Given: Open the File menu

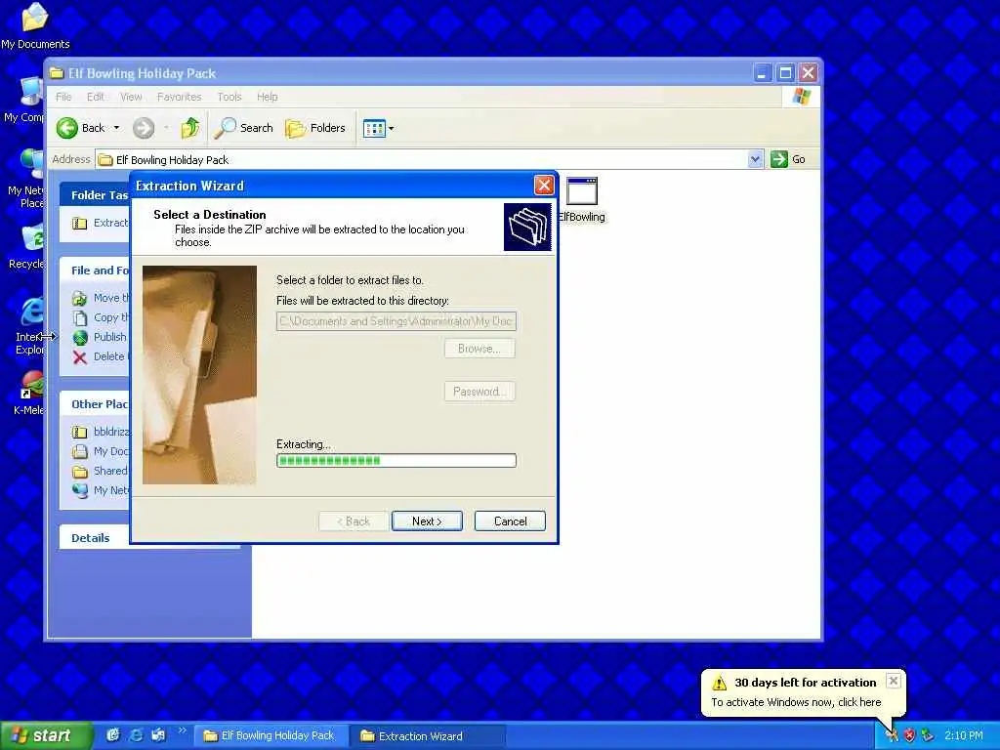Looking at the screenshot, I should (63, 97).
